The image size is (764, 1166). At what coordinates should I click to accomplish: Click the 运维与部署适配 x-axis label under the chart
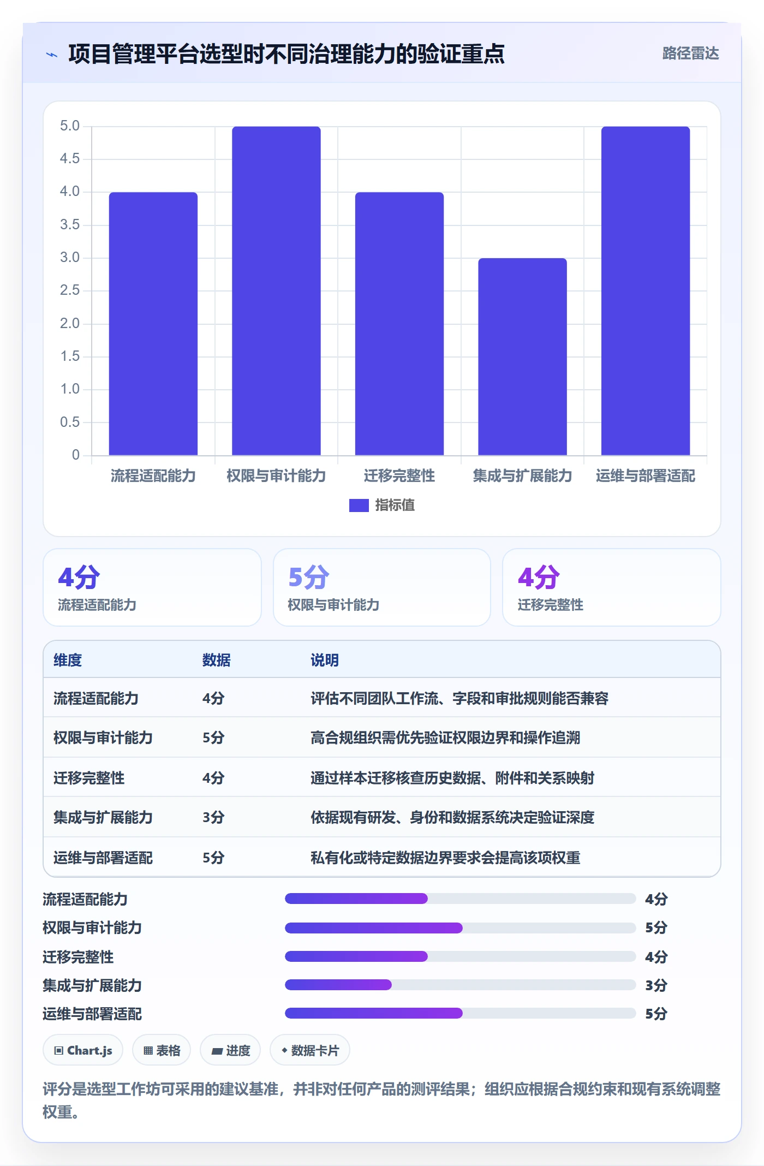[x=646, y=475]
